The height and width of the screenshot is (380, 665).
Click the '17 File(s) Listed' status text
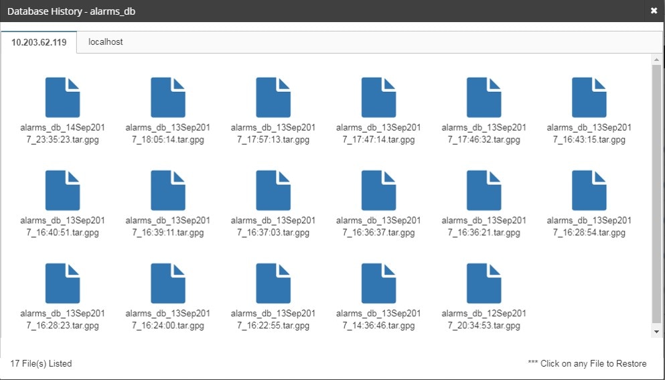(x=41, y=363)
